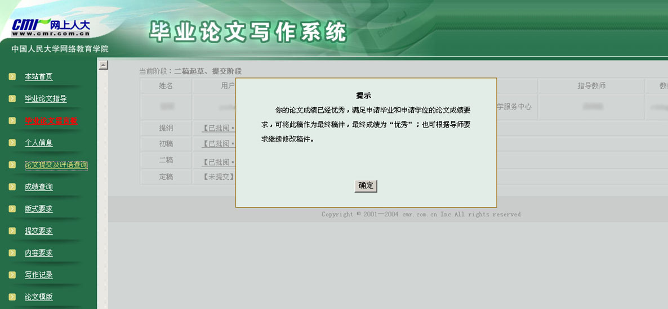
Task: Open 版式要求 sidebar link
Action: pos(39,208)
